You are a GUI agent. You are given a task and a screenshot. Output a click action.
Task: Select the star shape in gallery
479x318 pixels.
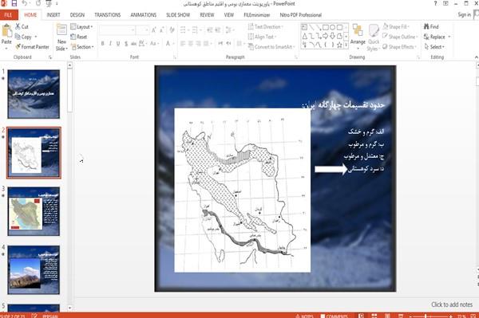[x=339, y=45]
